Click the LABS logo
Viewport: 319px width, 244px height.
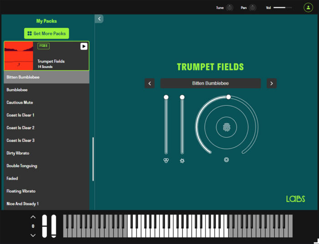pos(295,199)
